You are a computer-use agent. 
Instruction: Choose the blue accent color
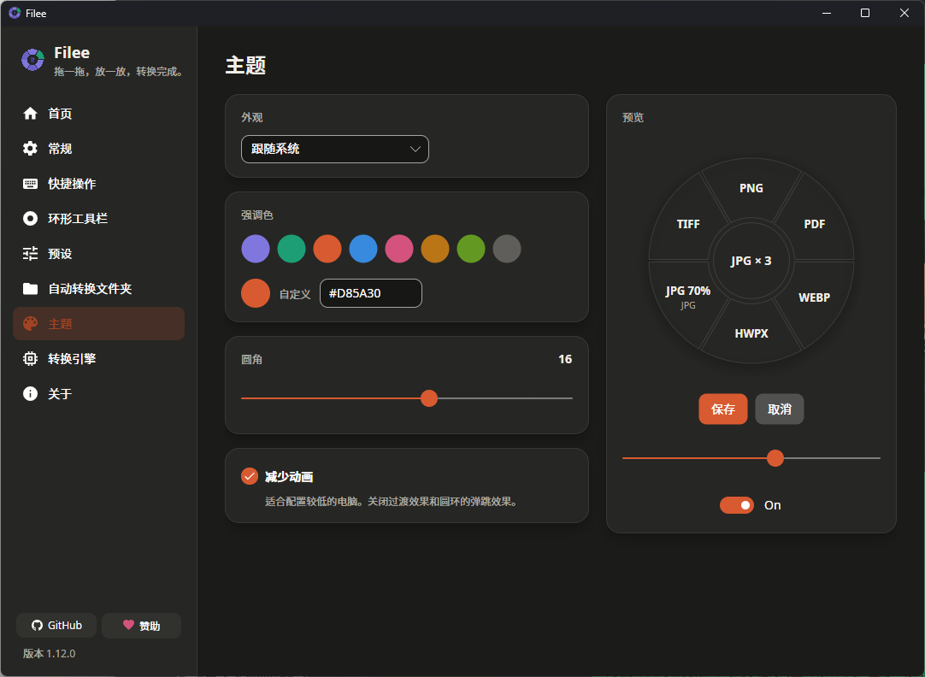[x=363, y=248]
